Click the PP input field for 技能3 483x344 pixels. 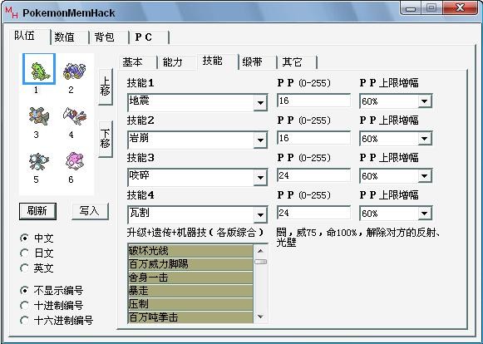click(x=313, y=175)
